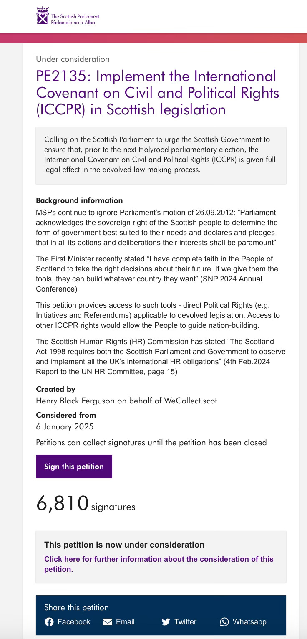
Task: Click the '6 January 2025' considered date
Action: 65,427
